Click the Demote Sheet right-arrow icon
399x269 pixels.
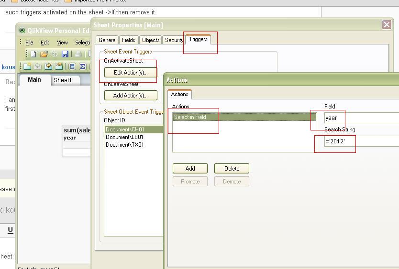pos(48,66)
